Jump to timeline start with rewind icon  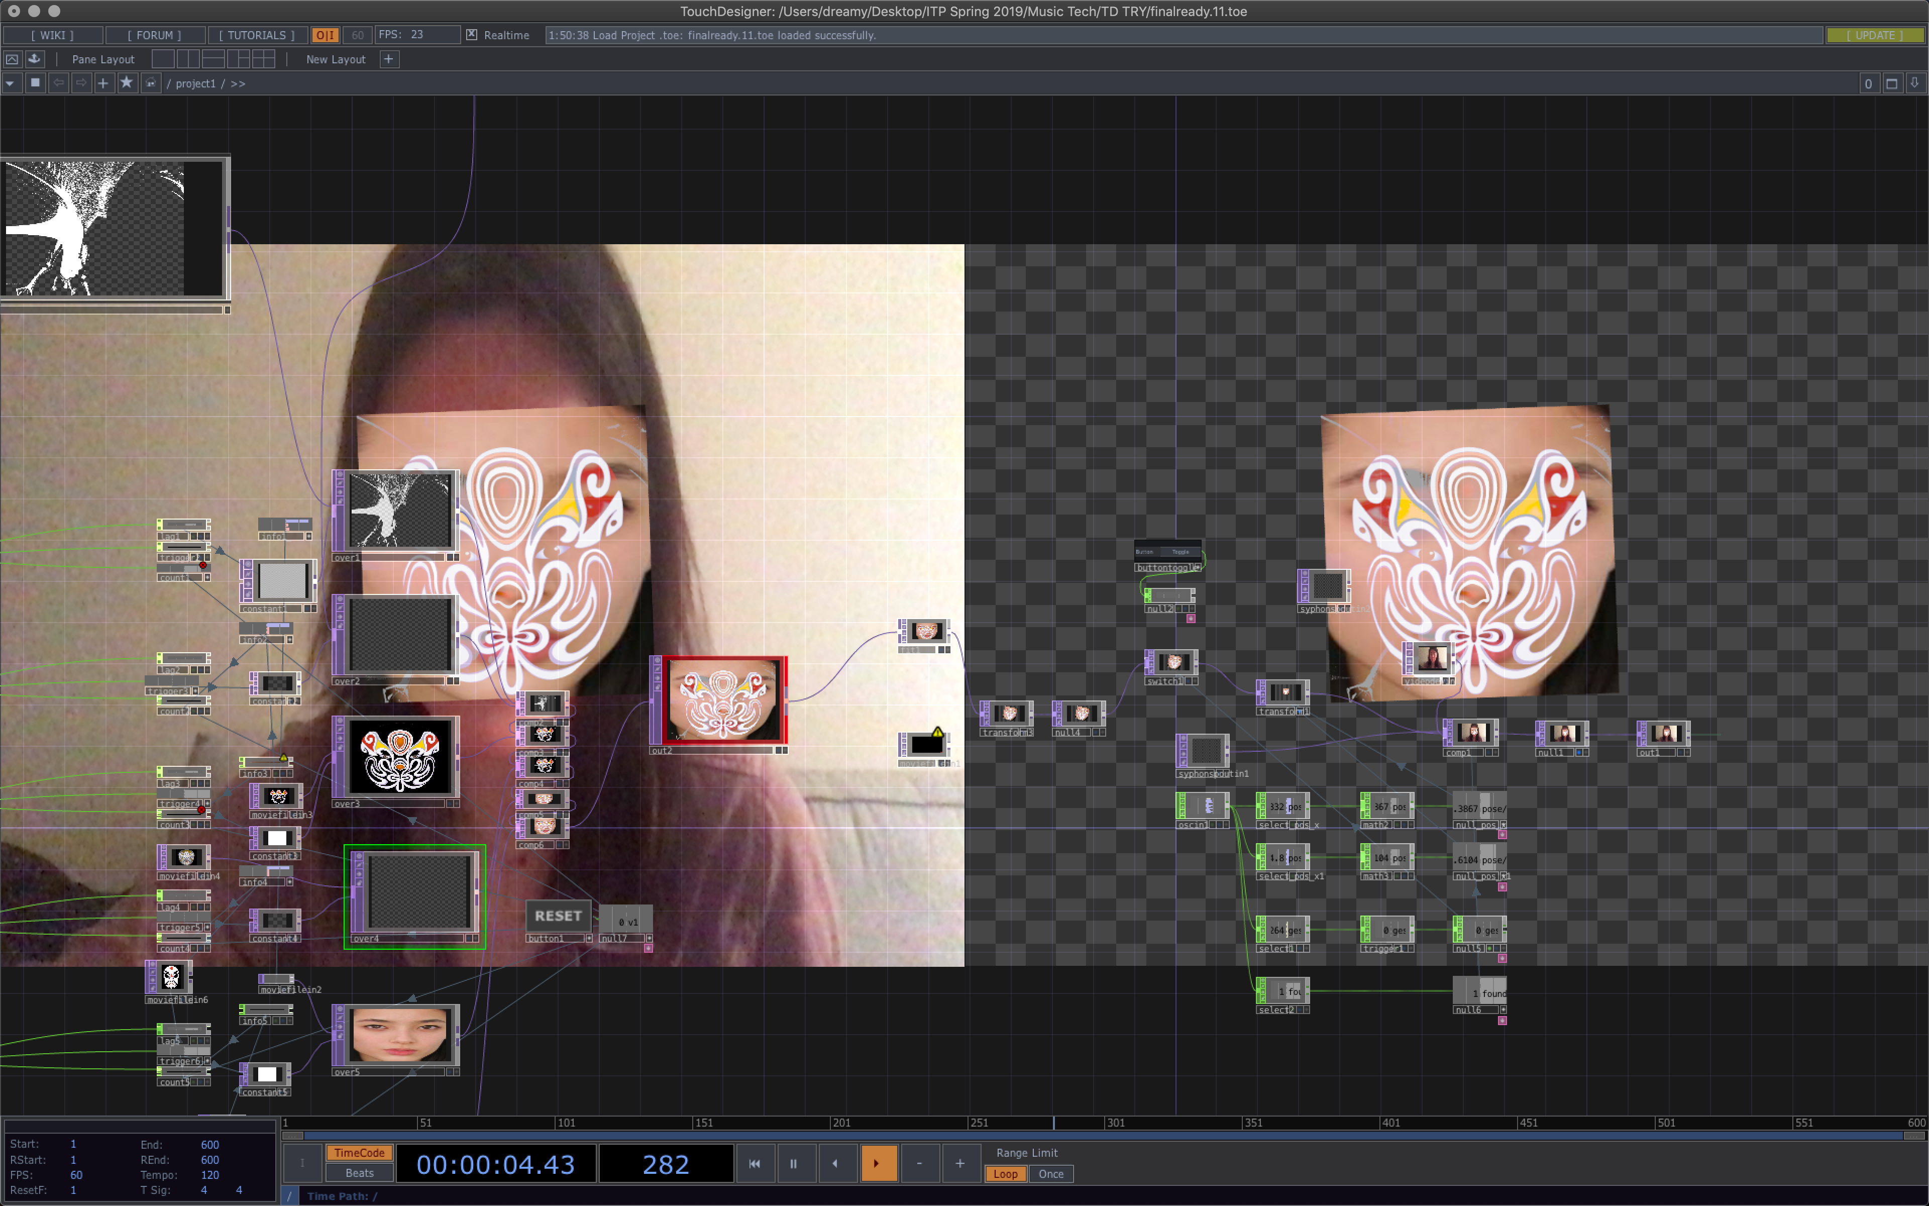point(754,1163)
